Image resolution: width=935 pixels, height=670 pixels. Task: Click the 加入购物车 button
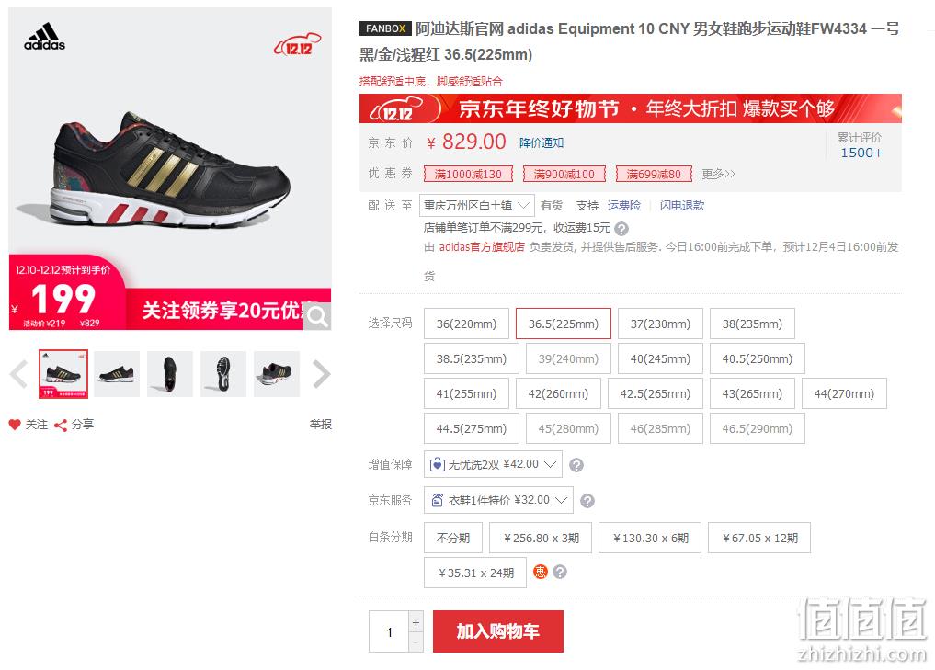tap(498, 631)
